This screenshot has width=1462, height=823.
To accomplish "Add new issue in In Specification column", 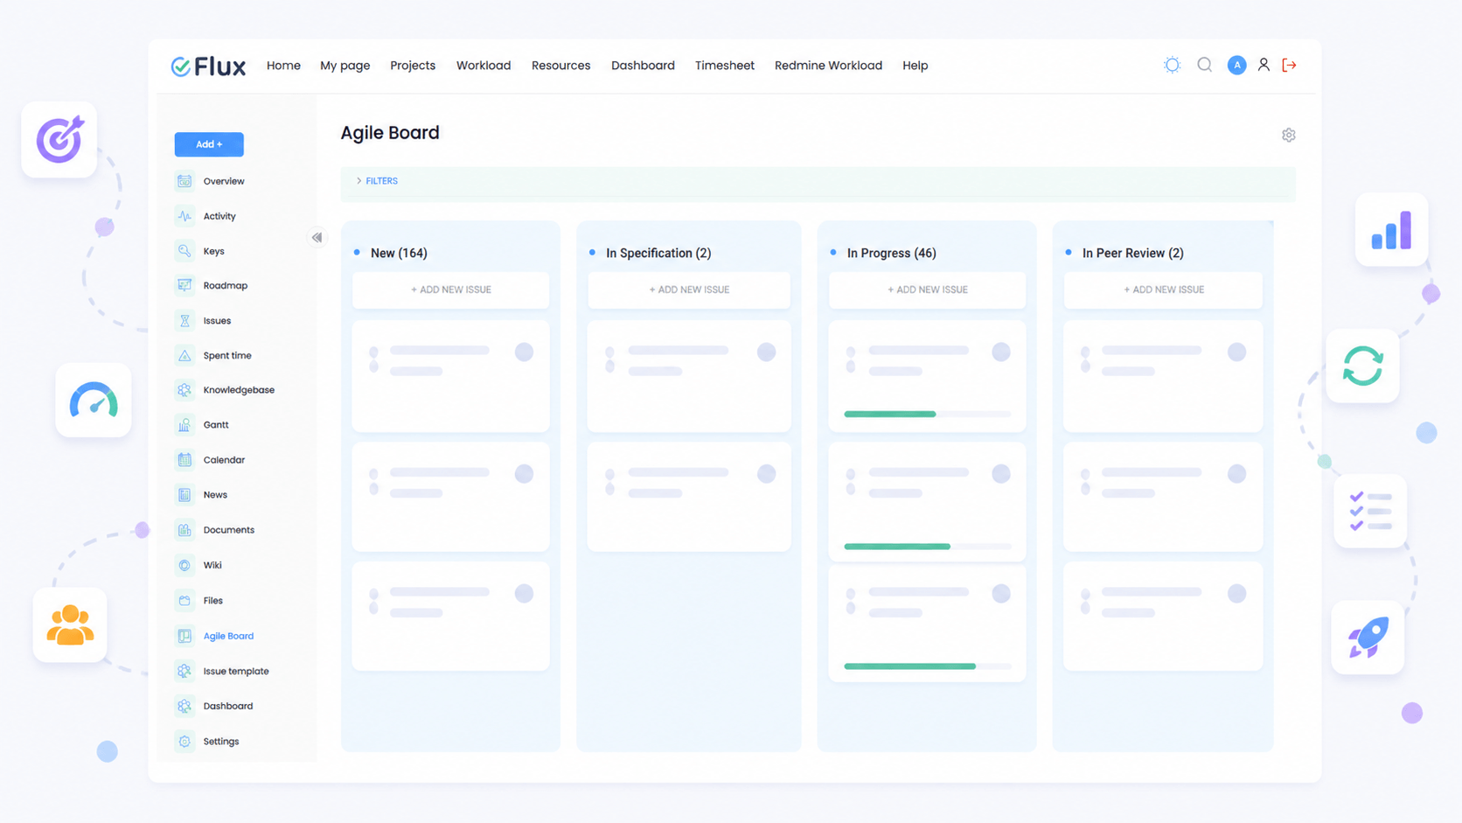I will 689,289.
